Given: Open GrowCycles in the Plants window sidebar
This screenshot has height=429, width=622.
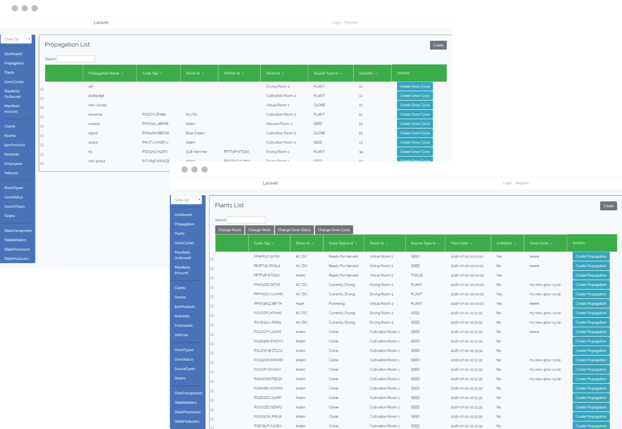Looking at the screenshot, I should point(184,243).
